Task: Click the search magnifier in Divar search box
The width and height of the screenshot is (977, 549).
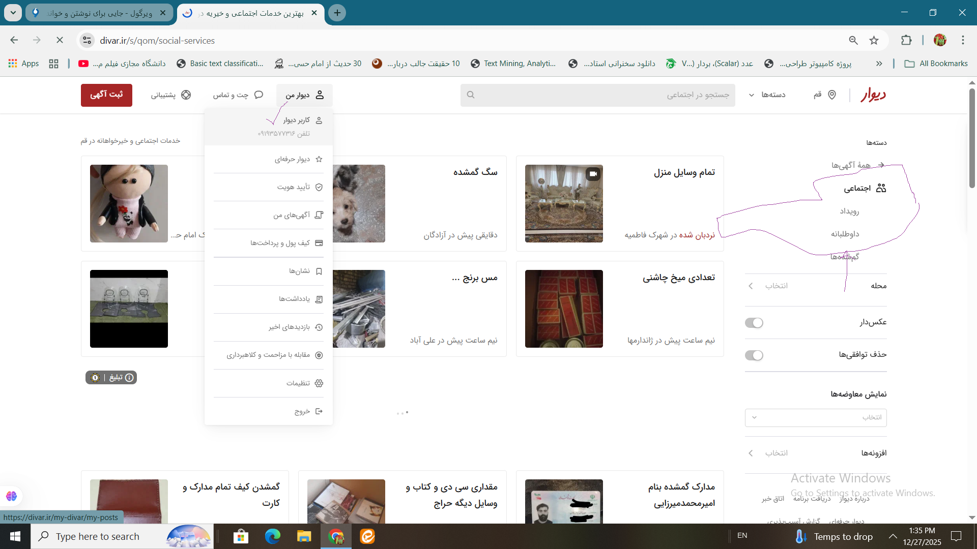Action: click(x=471, y=95)
